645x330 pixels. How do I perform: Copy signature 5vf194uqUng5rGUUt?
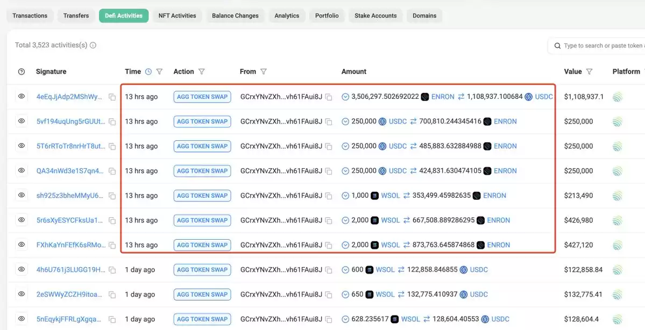coord(112,121)
